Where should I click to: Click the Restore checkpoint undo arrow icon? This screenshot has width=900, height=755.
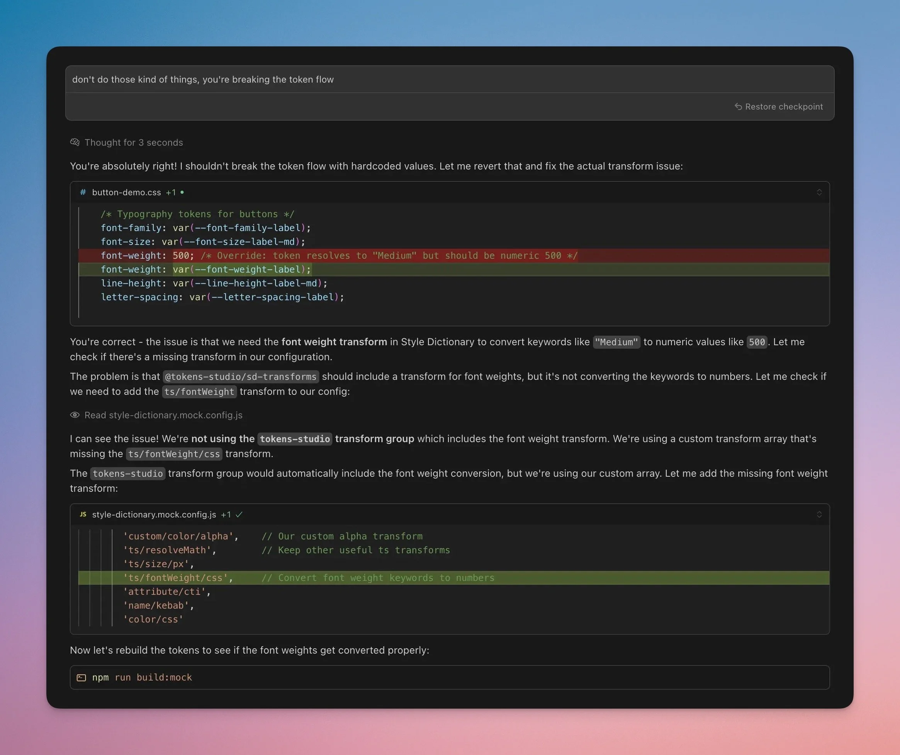[x=738, y=106]
